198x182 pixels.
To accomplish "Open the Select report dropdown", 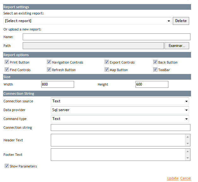I will (87, 21).
